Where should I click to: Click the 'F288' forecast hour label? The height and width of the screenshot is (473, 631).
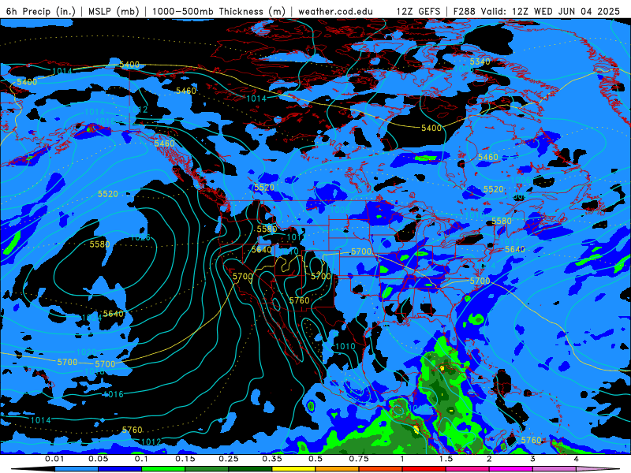point(465,11)
